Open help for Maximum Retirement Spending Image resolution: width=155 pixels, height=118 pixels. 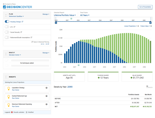click(x=46, y=104)
